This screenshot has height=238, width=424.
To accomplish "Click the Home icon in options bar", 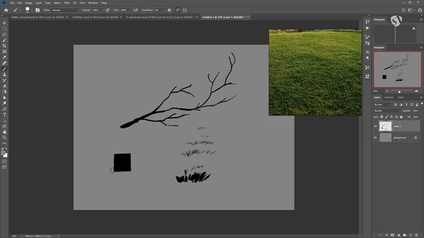I will pos(6,10).
